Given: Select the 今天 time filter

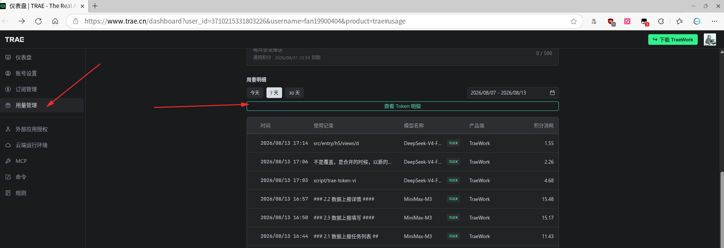Looking at the screenshot, I should (x=255, y=93).
